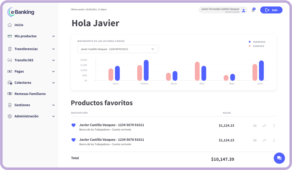Image resolution: width=292 pixels, height=170 pixels.
Task: Open three-dot menu for first account
Action: (274, 126)
